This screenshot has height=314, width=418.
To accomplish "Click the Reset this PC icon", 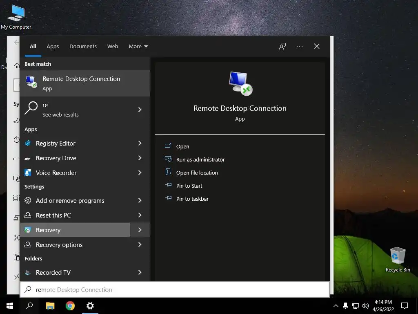I will (x=28, y=215).
